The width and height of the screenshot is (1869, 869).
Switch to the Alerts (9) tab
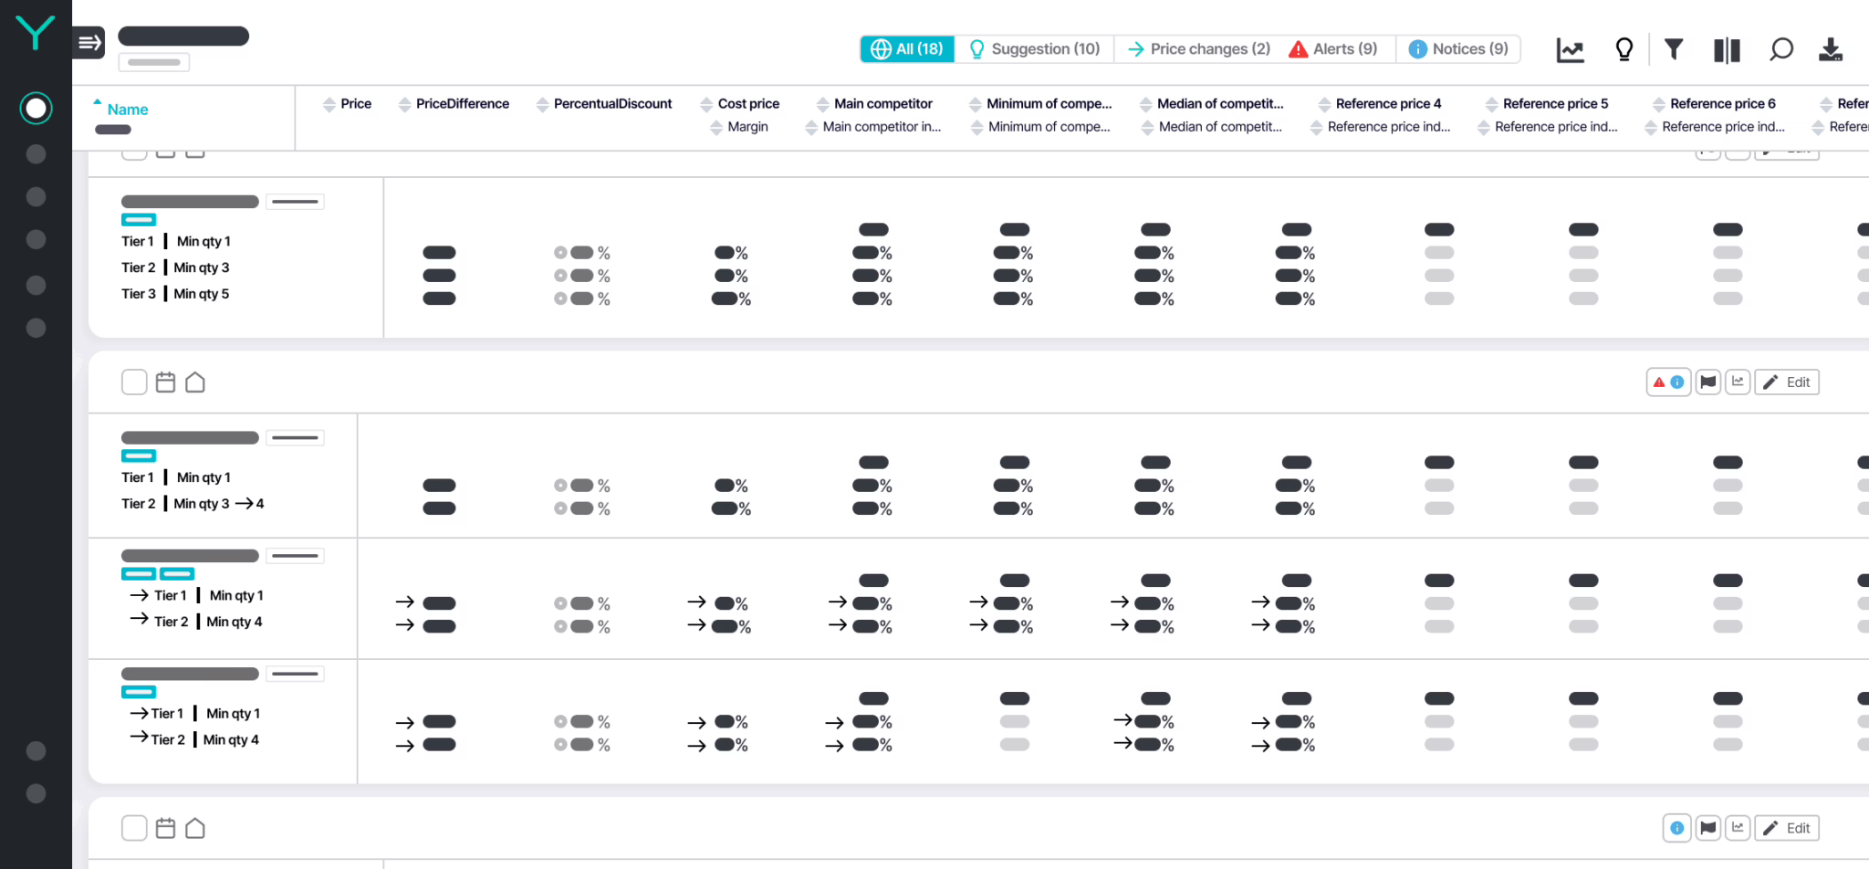tap(1334, 48)
